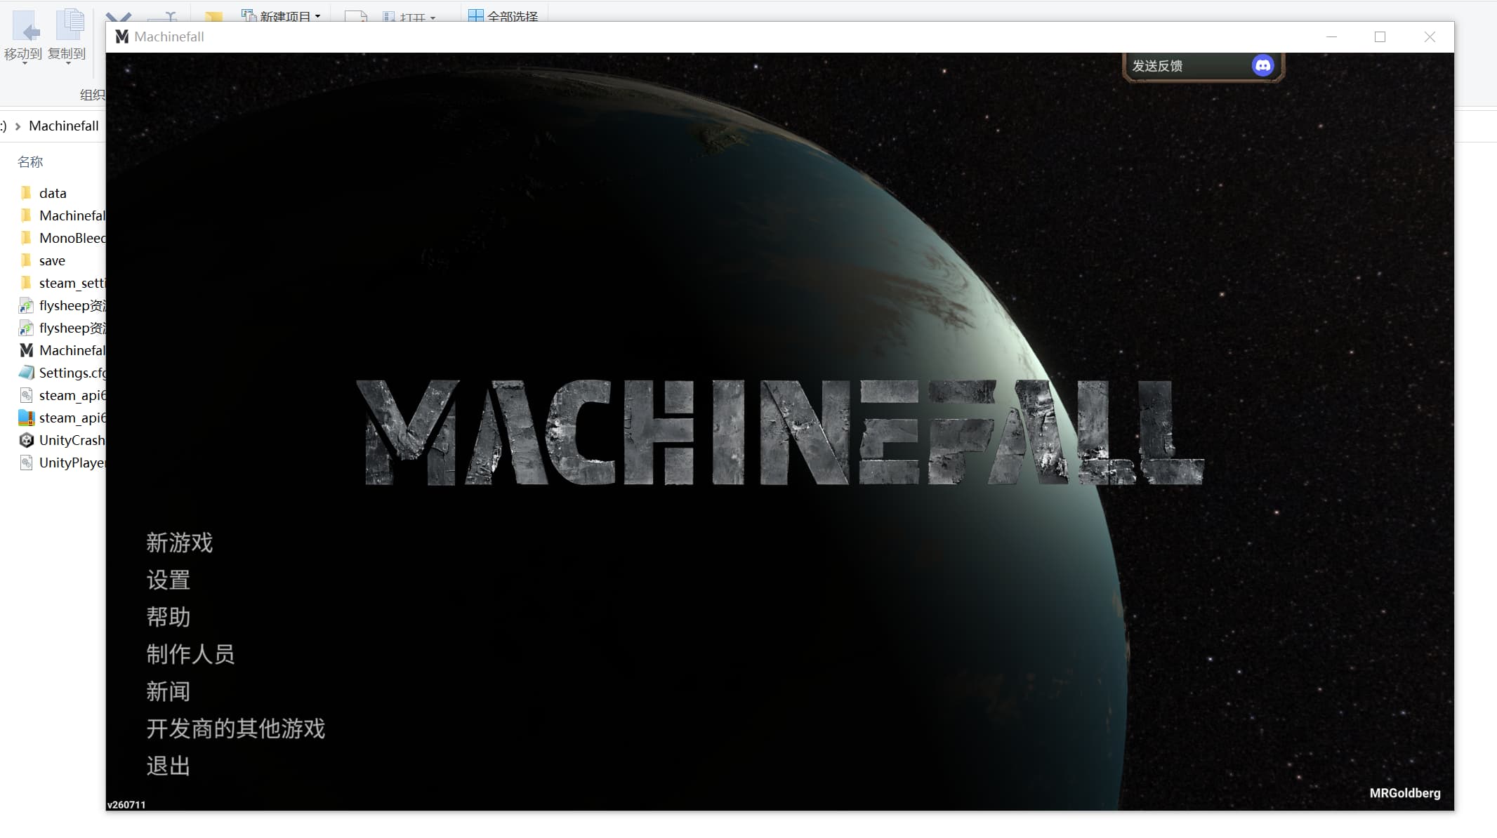Open the 设置 settings menu
Viewport: 1497px width, 838px height.
[x=168, y=580]
